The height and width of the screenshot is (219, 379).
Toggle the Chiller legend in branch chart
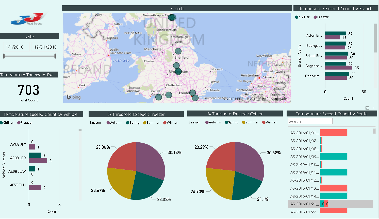pyautogui.click(x=302, y=17)
